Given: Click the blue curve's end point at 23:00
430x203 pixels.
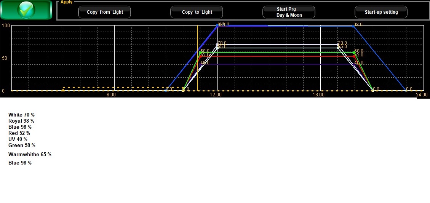Looking at the screenshot, I should pyautogui.click(x=406, y=90).
